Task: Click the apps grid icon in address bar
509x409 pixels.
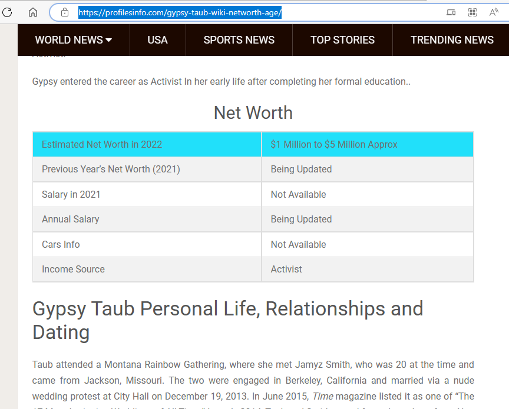Action: pos(472,12)
